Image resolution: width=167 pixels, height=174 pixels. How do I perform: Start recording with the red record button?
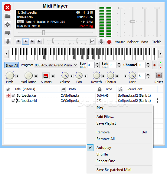[109, 42]
